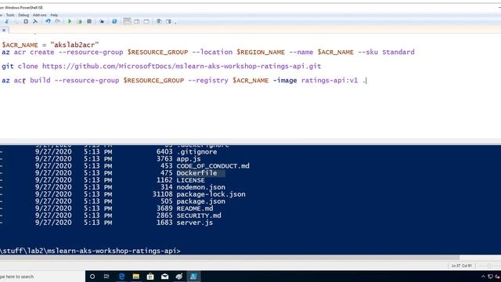Open Task View from taskbar
The height and width of the screenshot is (282, 501).
(x=106, y=277)
